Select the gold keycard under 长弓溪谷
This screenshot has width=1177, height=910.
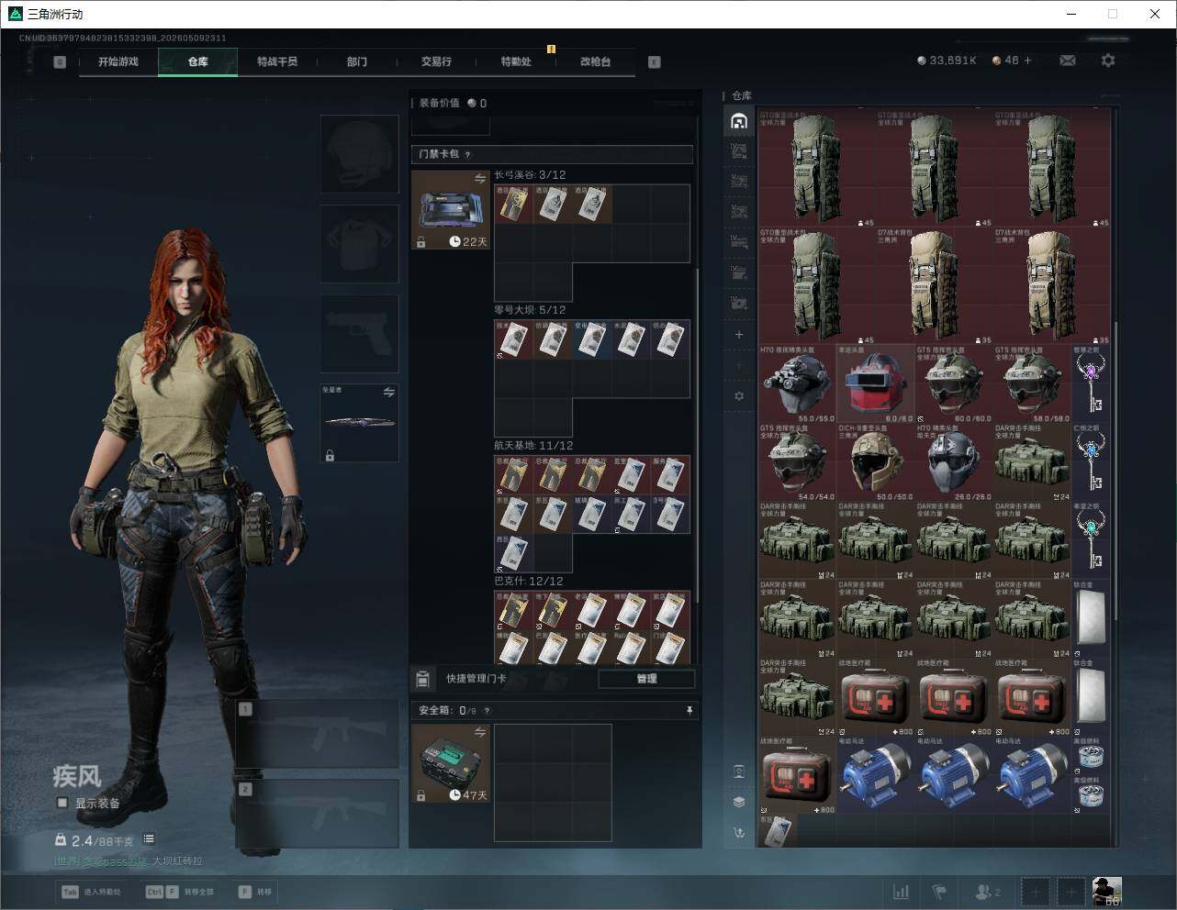pyautogui.click(x=513, y=205)
